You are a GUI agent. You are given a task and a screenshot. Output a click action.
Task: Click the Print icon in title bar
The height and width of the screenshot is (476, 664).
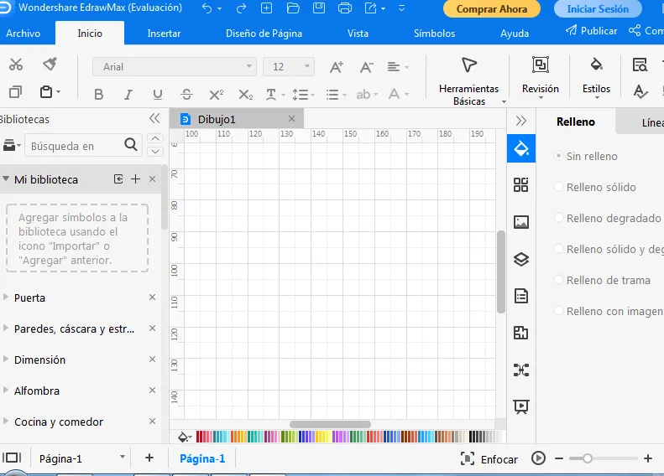[x=345, y=8]
